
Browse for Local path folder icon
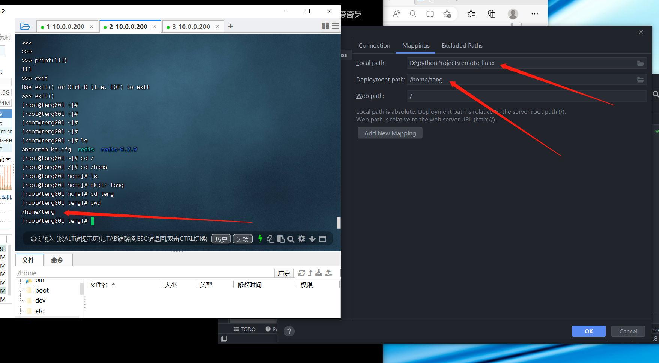[x=641, y=63]
